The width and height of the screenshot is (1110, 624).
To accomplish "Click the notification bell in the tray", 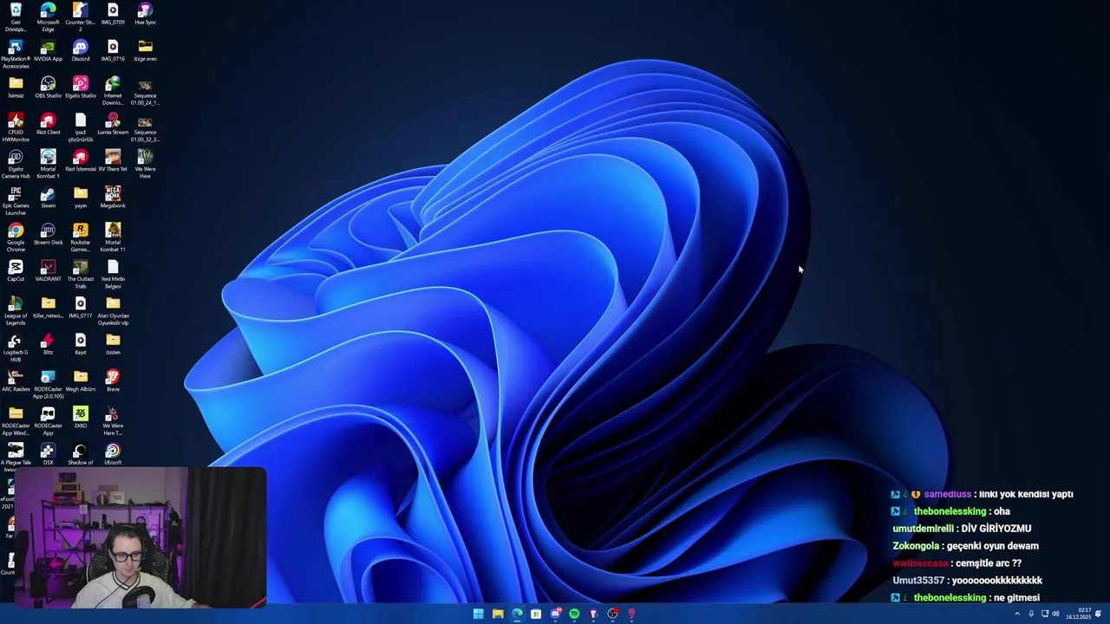I will (1098, 614).
